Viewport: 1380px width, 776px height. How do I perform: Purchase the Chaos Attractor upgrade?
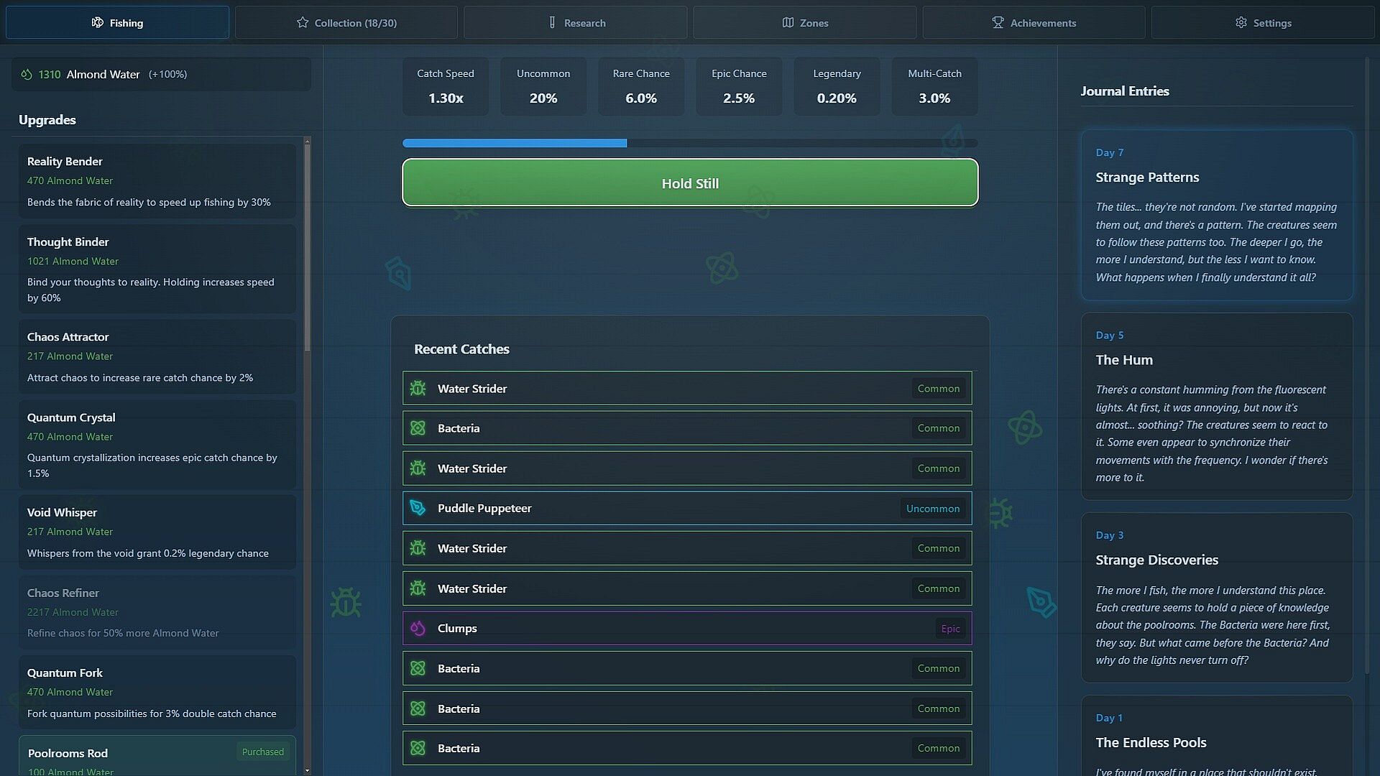point(157,356)
